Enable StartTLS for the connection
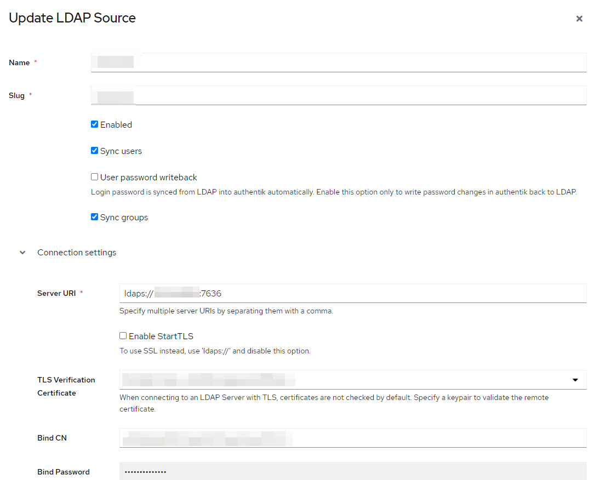 pos(123,335)
